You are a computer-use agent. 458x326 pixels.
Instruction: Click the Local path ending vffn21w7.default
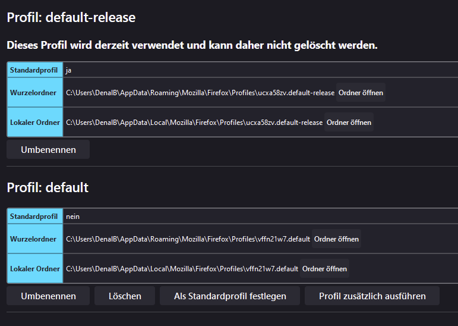[x=182, y=269]
